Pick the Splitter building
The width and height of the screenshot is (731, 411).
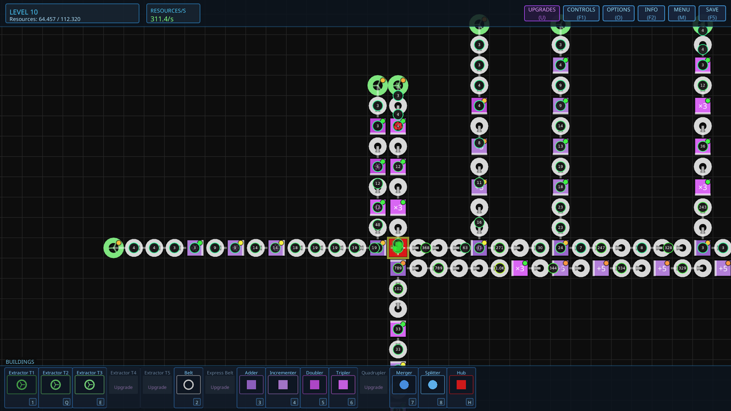pos(433,385)
